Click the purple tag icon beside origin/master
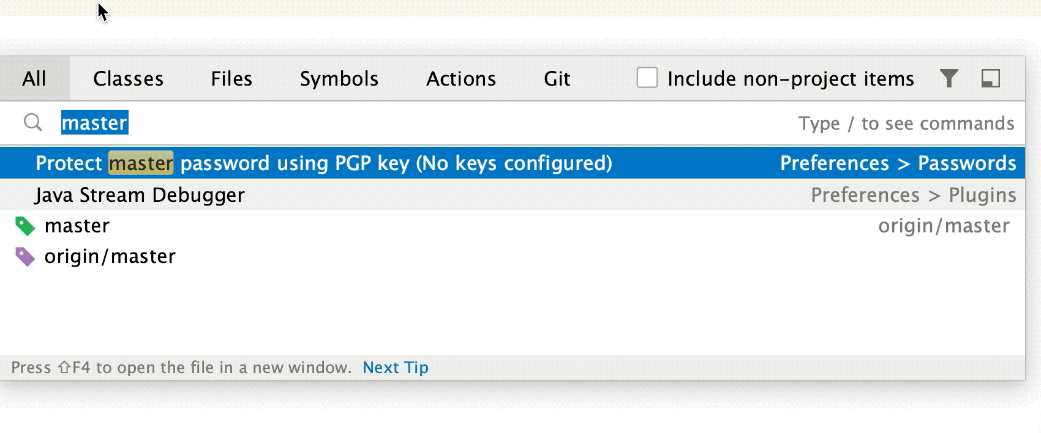This screenshot has height=433, width=1041. point(24,256)
